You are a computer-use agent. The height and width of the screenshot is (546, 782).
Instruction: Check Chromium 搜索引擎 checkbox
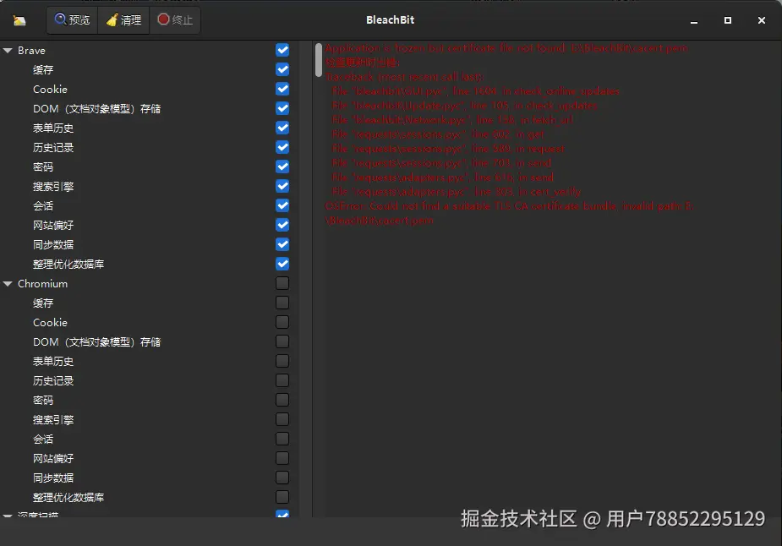coord(282,419)
